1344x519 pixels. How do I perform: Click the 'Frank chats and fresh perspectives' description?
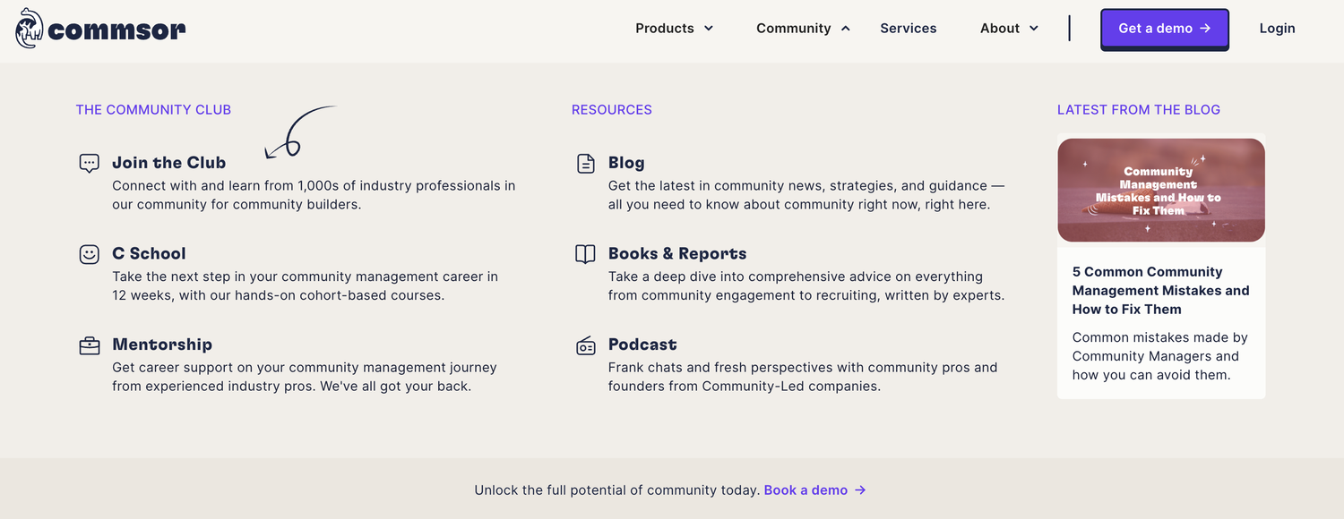(803, 377)
